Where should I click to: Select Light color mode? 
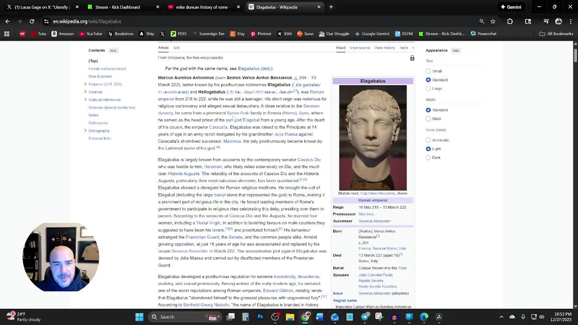click(x=428, y=149)
